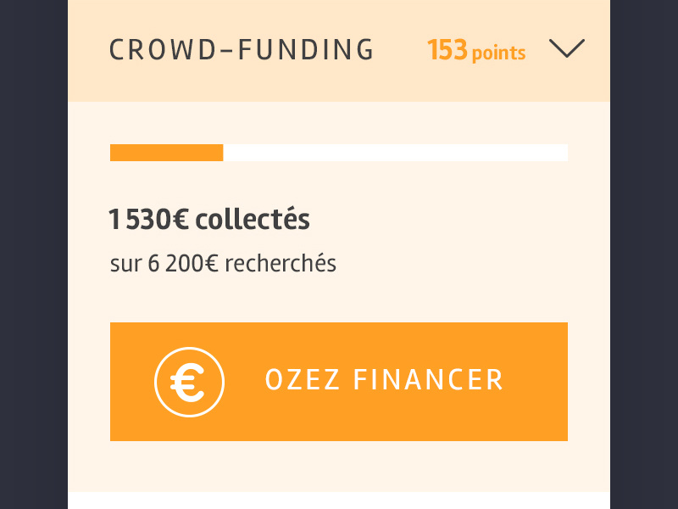678x509 pixels.
Task: Click the dark margin right of the card
Action: click(x=644, y=255)
